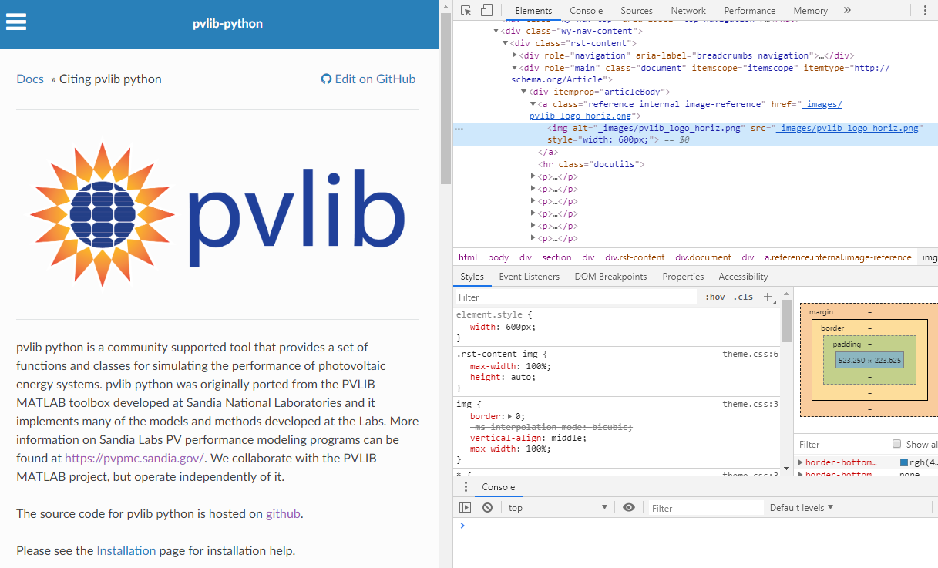Open the Accessibility pane tab
The image size is (938, 568).
pyautogui.click(x=743, y=277)
